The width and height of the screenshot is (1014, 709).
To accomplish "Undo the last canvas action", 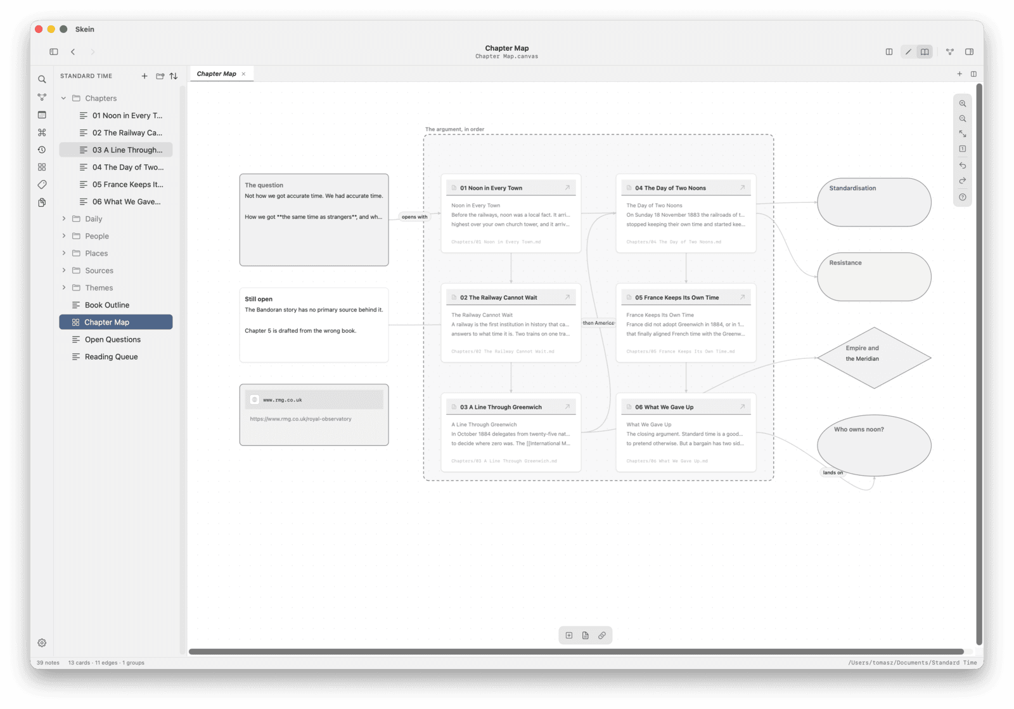I will pyautogui.click(x=963, y=166).
